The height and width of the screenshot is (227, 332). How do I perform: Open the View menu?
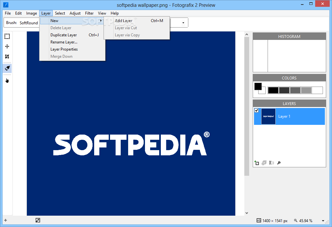click(x=102, y=13)
